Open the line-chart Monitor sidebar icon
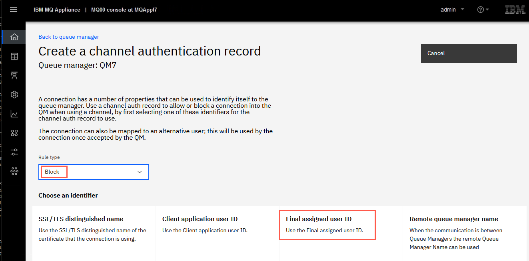 coord(14,114)
